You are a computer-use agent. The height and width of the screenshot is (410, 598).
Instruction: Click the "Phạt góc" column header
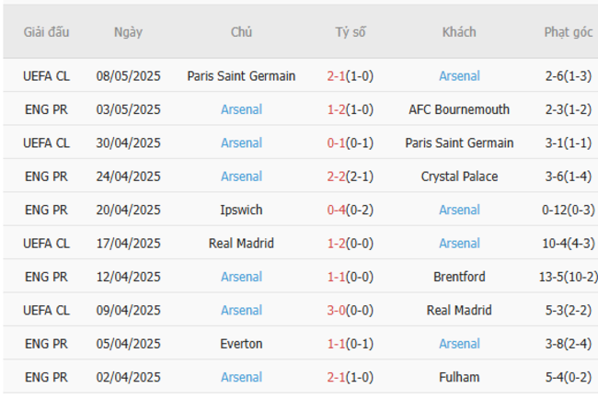click(568, 32)
